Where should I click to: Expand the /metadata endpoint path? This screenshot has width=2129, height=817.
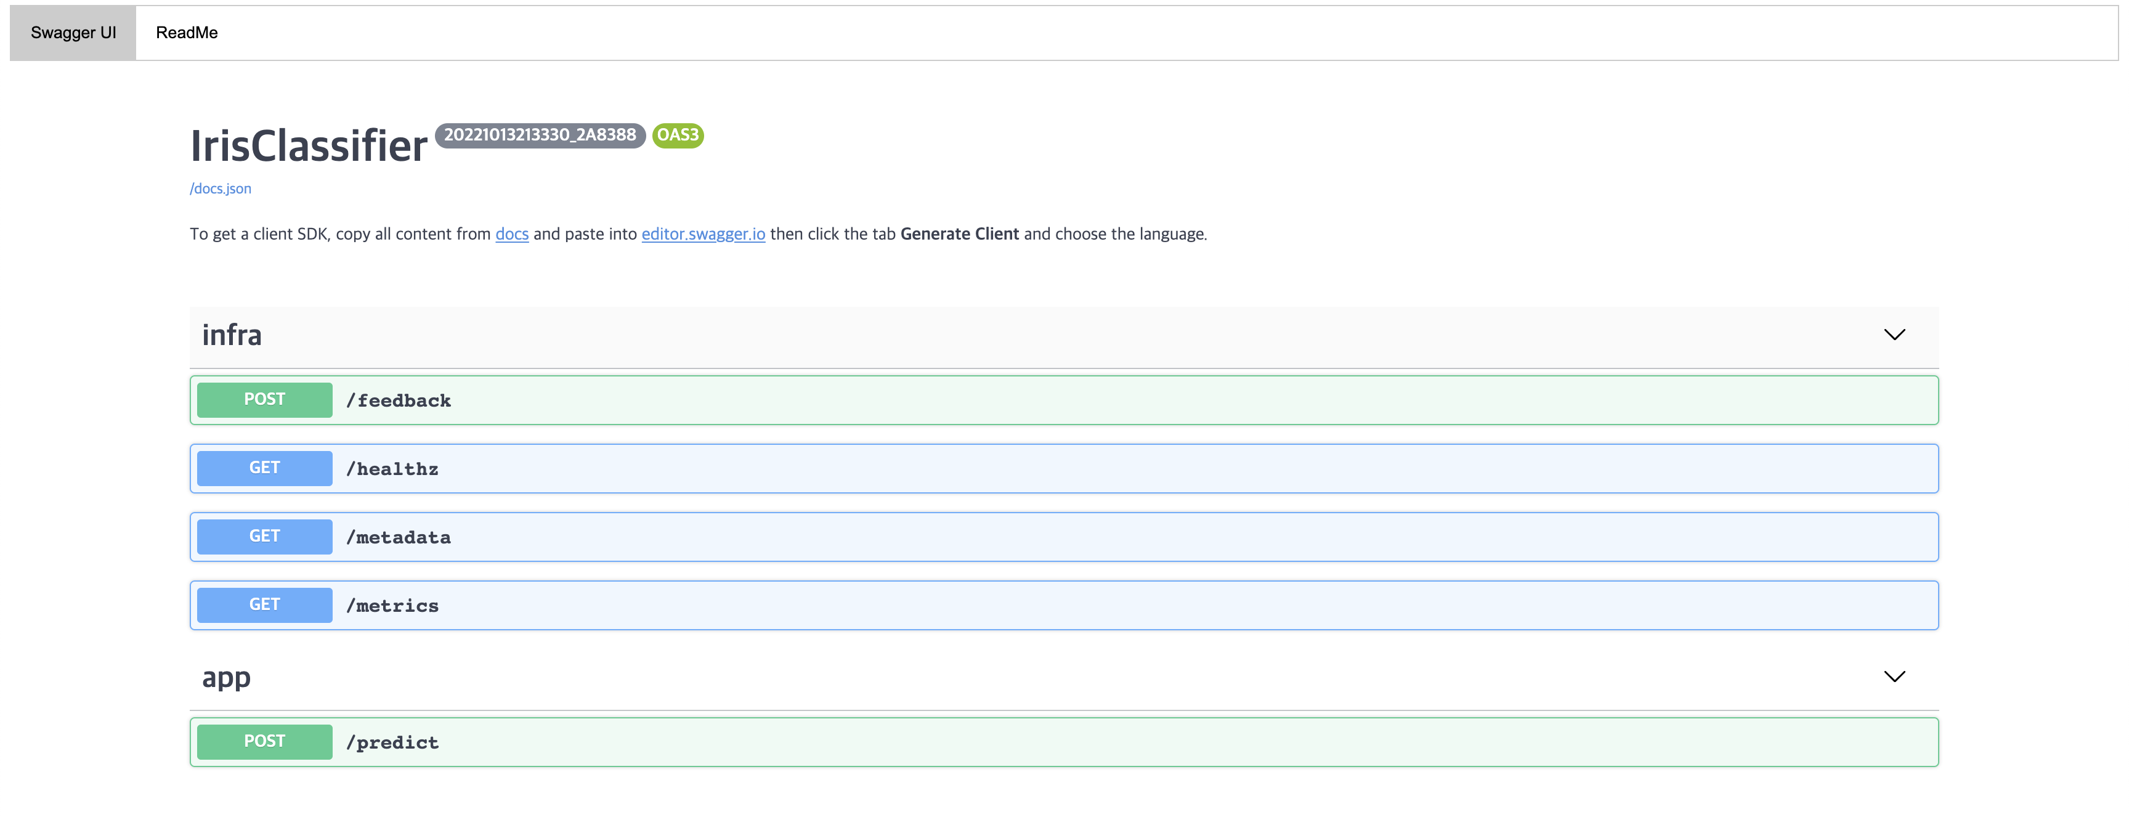pos(399,537)
